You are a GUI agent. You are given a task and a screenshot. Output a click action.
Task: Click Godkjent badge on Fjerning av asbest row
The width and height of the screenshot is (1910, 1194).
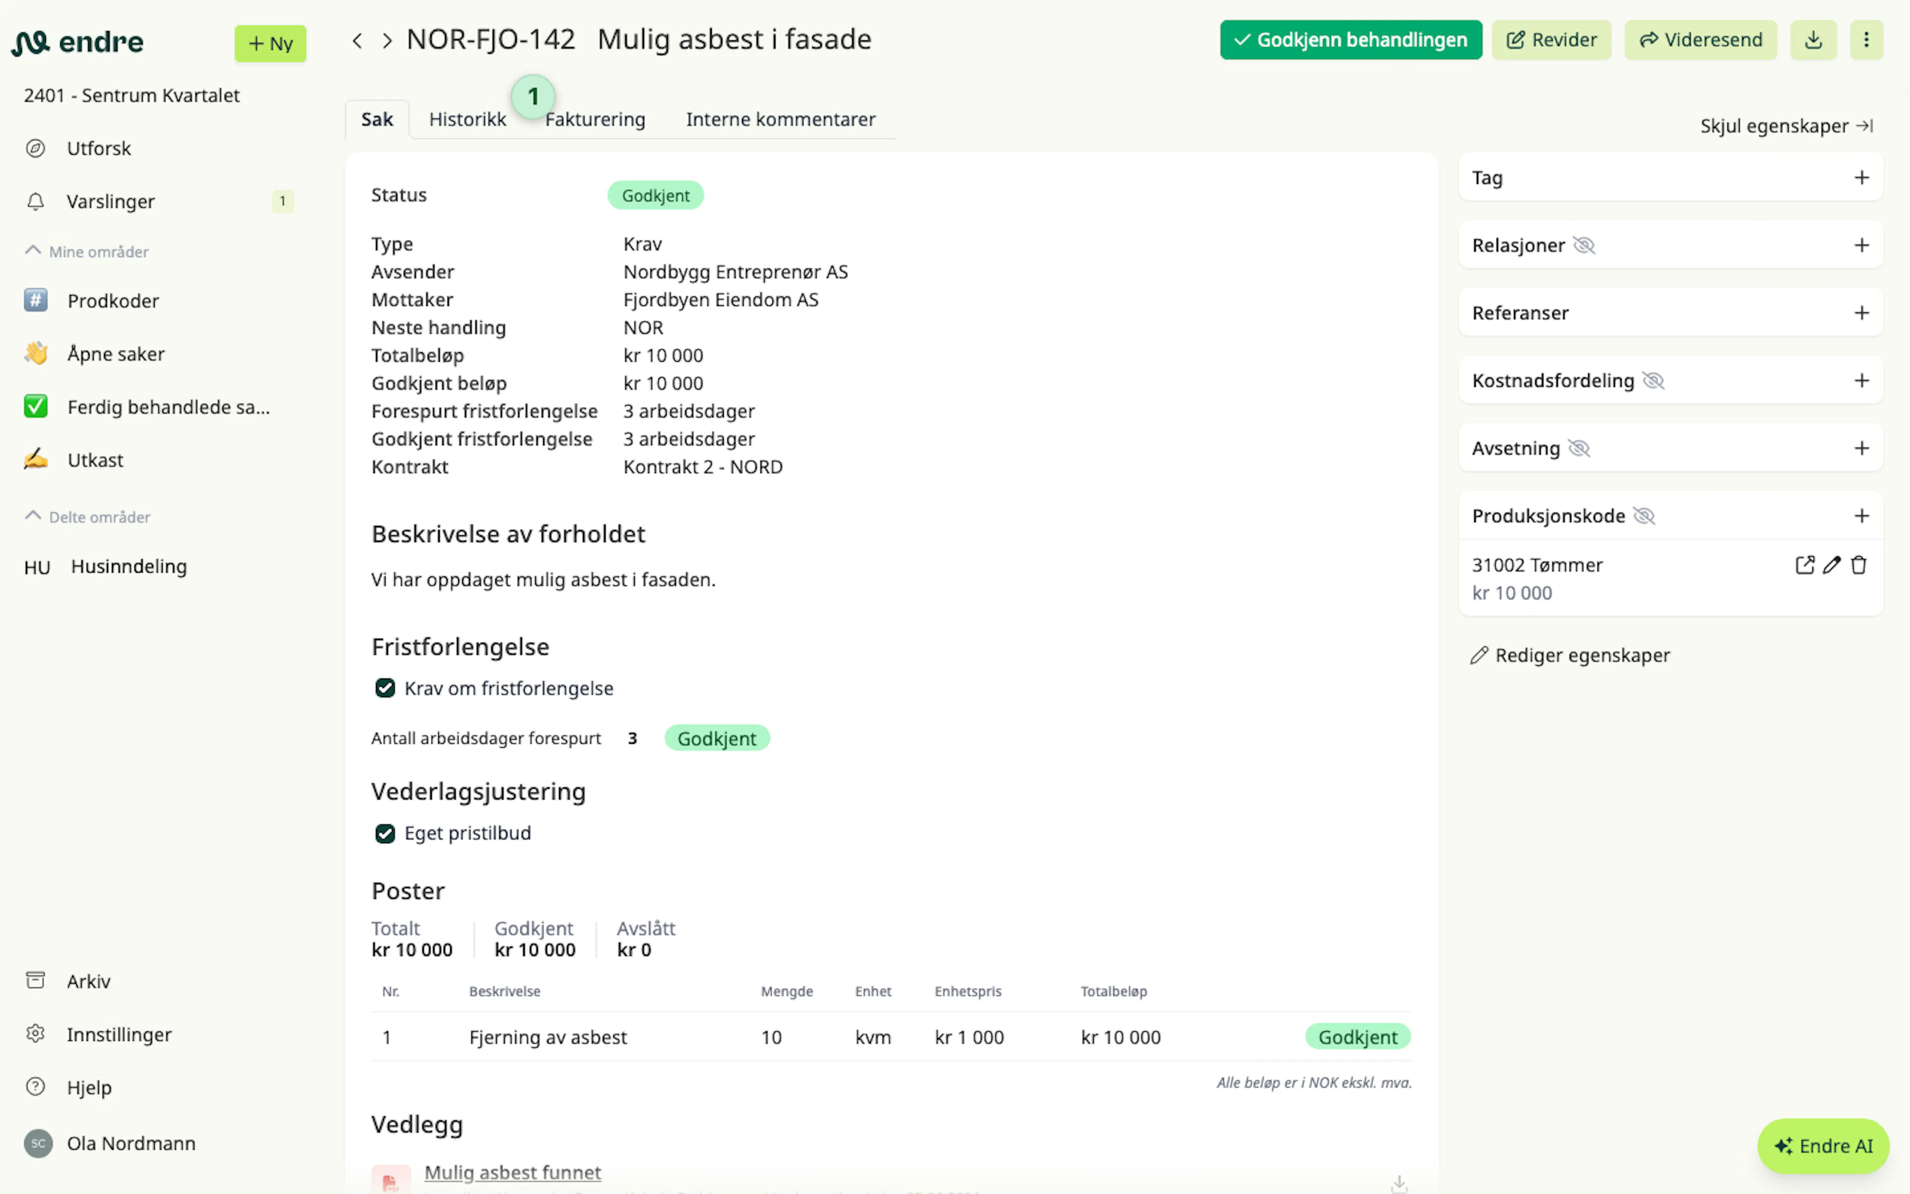coord(1357,1037)
